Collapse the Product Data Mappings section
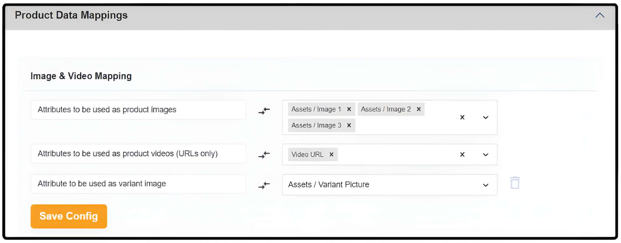The height and width of the screenshot is (243, 621). coord(599,15)
